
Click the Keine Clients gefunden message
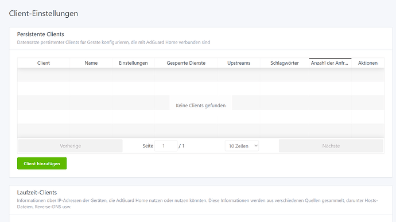click(x=201, y=106)
